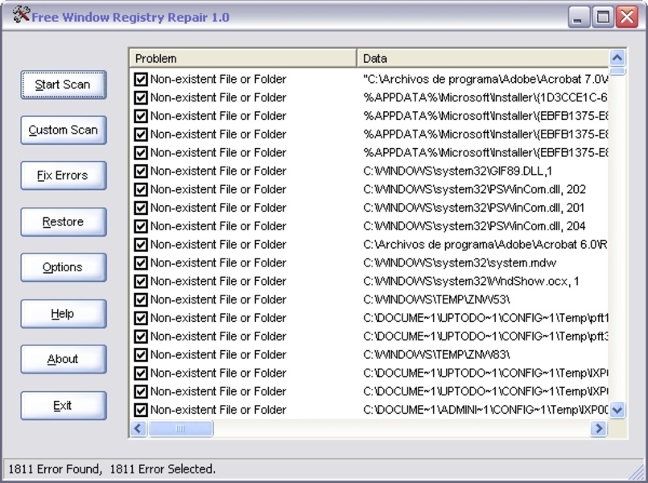This screenshot has width=648, height=483.
Task: Click the Free Window Registry Repair title bar icon
Action: (x=21, y=14)
